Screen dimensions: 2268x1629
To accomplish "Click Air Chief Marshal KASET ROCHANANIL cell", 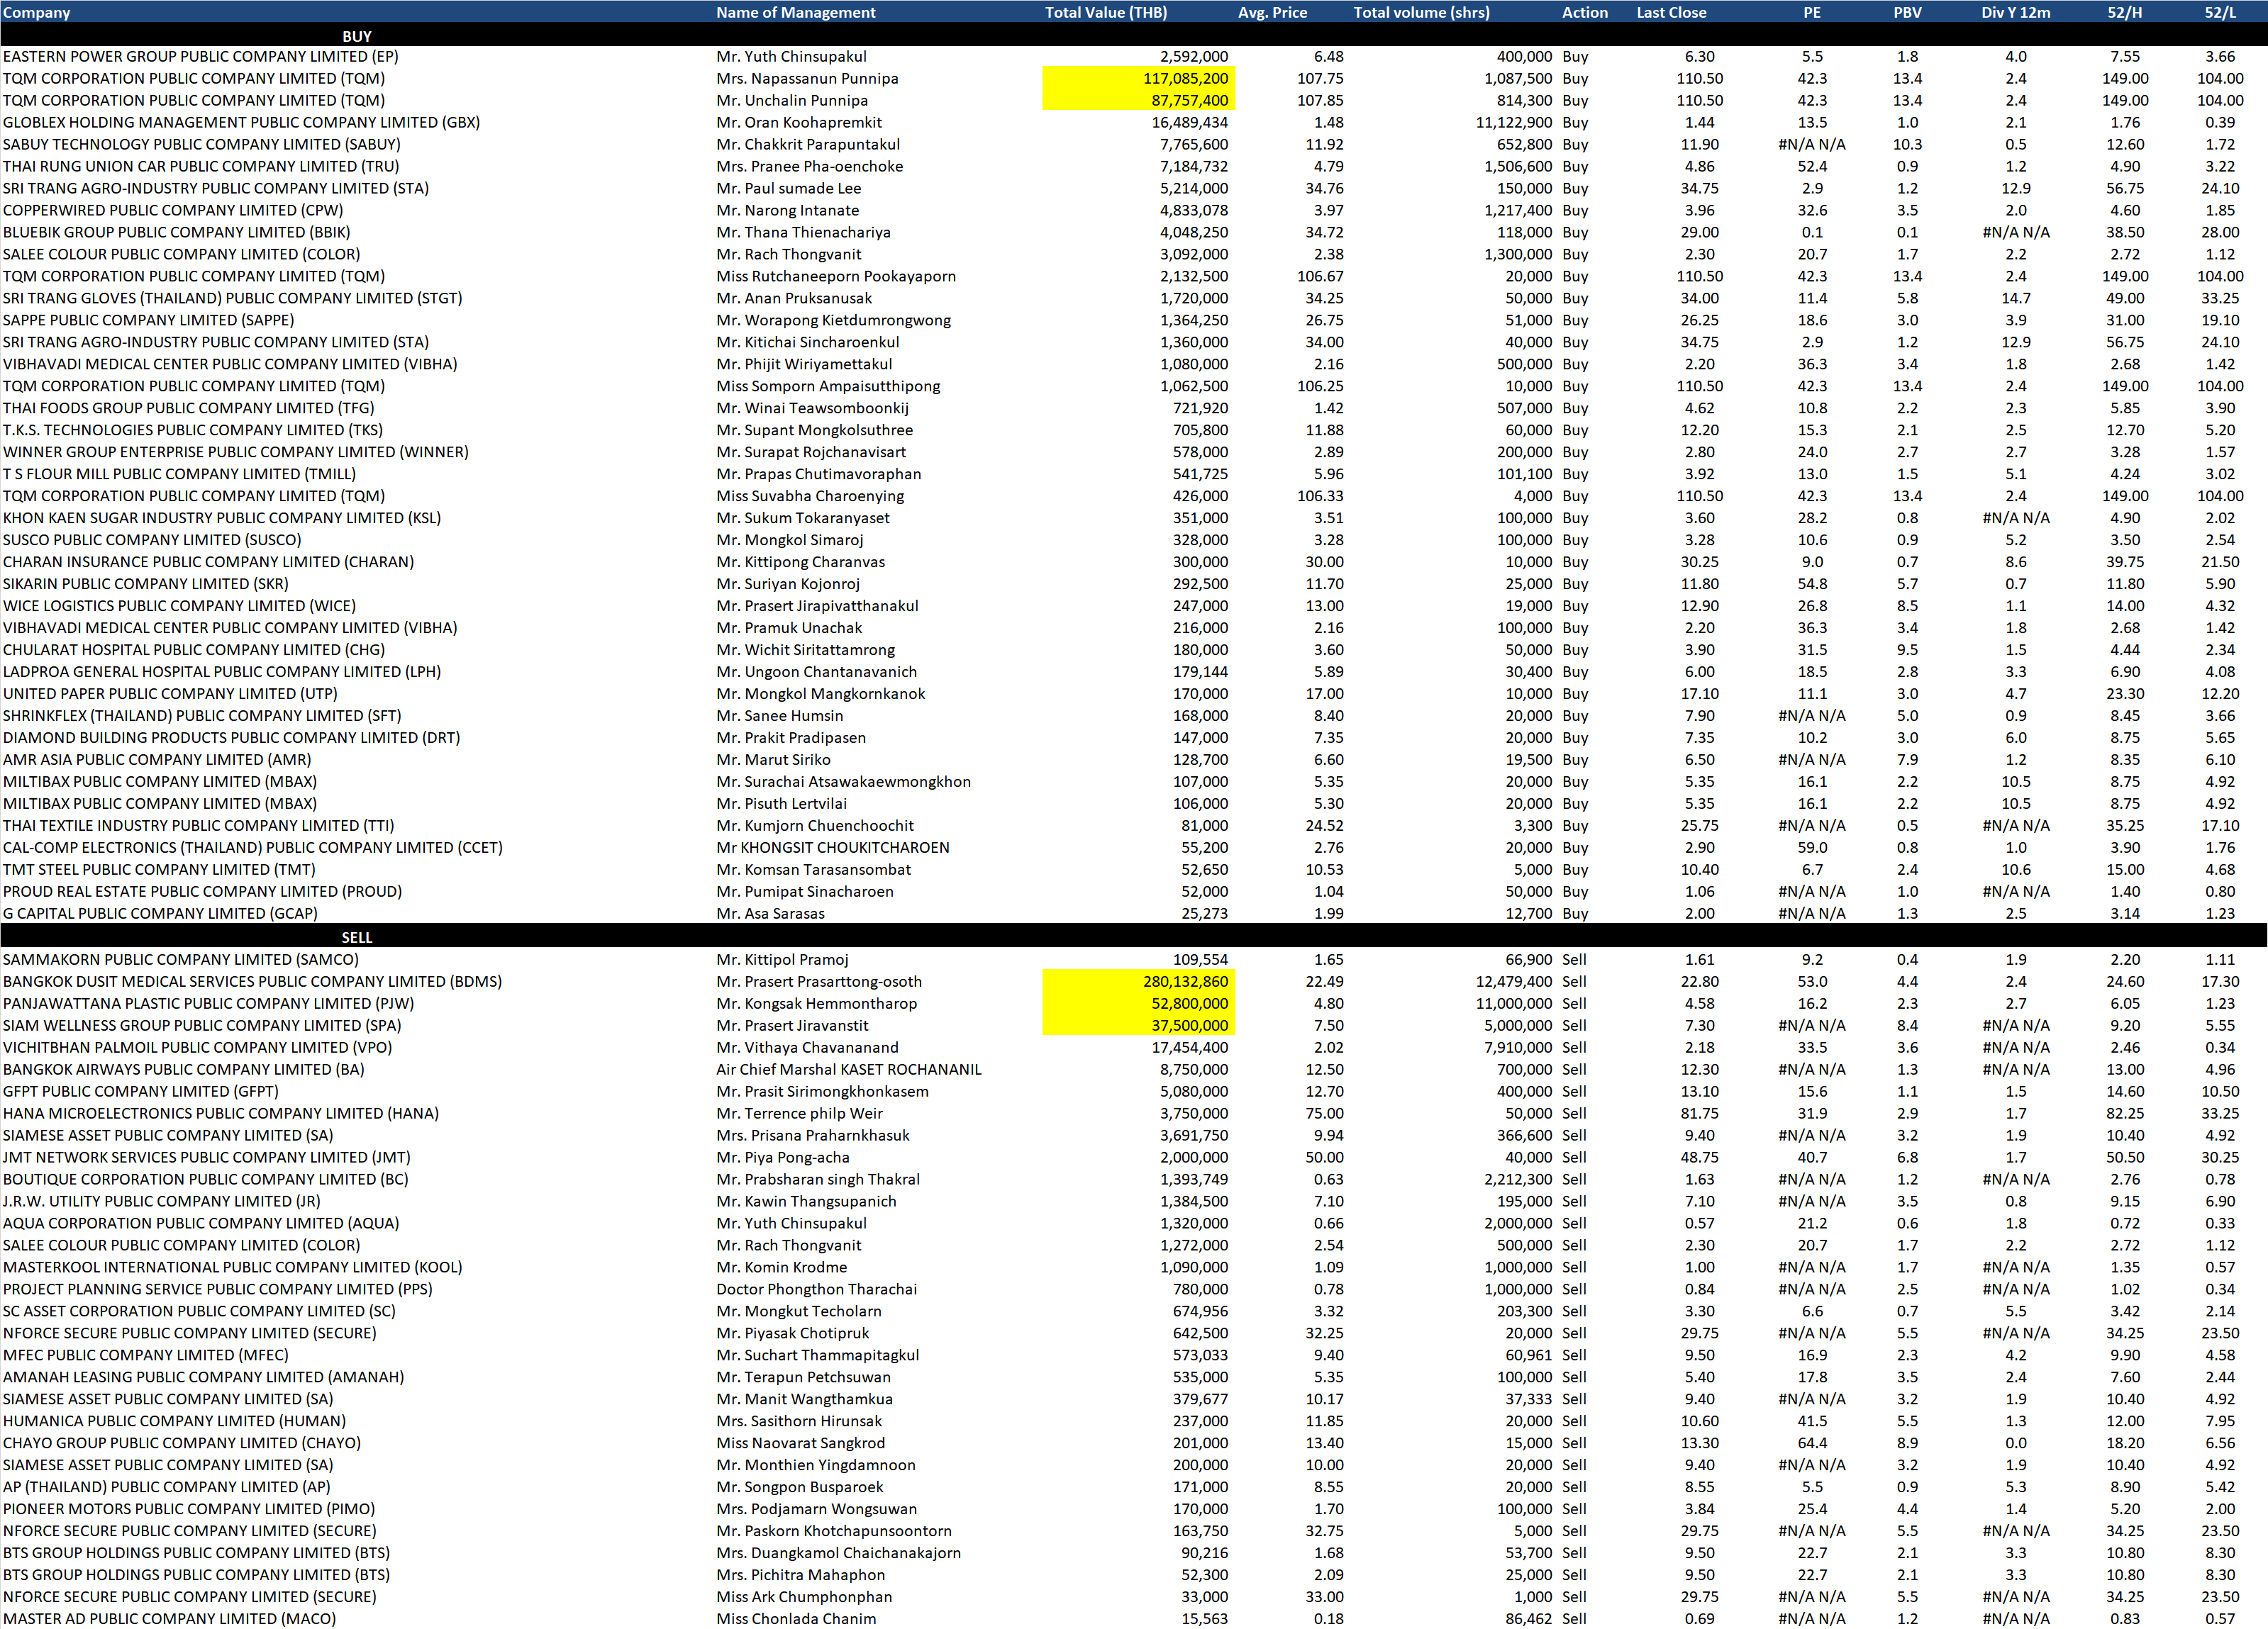I will click(848, 1070).
